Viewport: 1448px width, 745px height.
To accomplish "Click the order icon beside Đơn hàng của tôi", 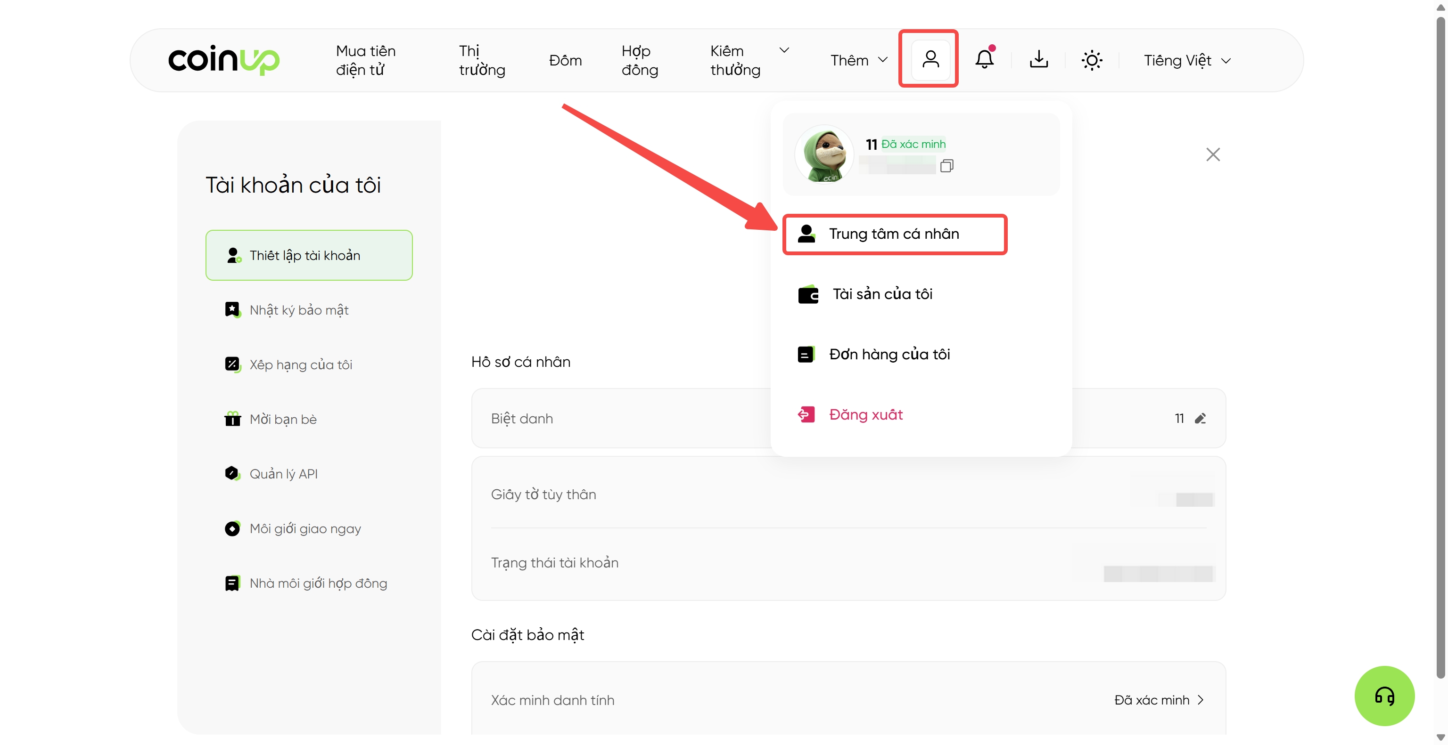I will click(x=806, y=354).
